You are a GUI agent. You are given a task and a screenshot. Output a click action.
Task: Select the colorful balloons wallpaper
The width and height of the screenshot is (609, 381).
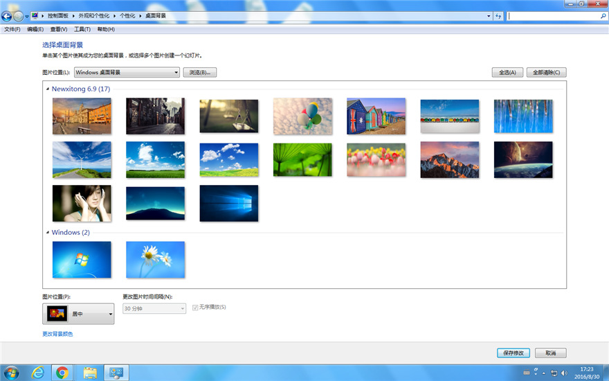[302, 116]
